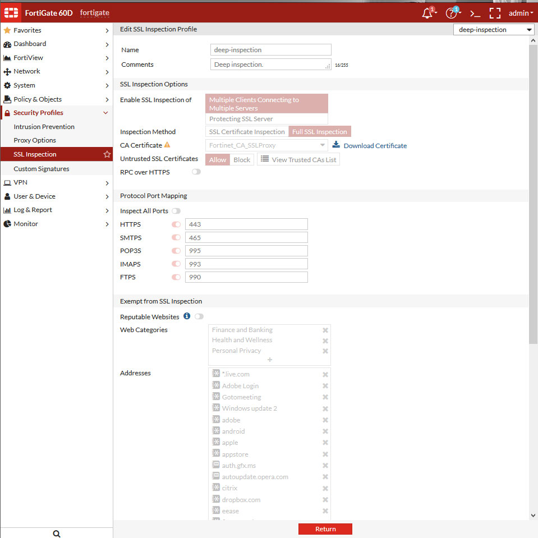Click the Name field deep-inspection
The width and height of the screenshot is (538, 538).
(271, 49)
